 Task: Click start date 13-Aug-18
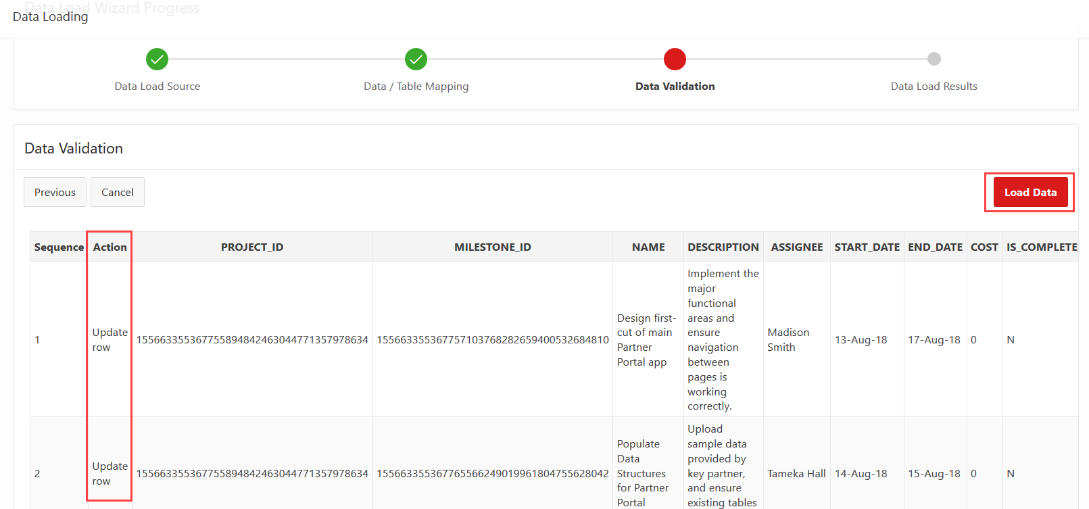(x=861, y=340)
